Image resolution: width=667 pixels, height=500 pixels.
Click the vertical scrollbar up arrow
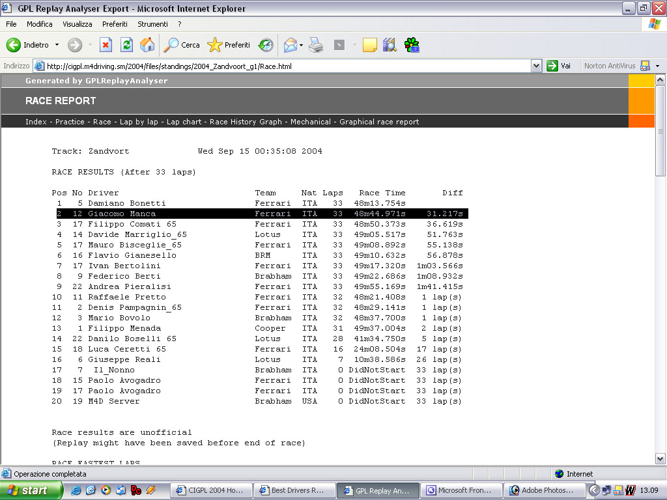click(x=660, y=79)
